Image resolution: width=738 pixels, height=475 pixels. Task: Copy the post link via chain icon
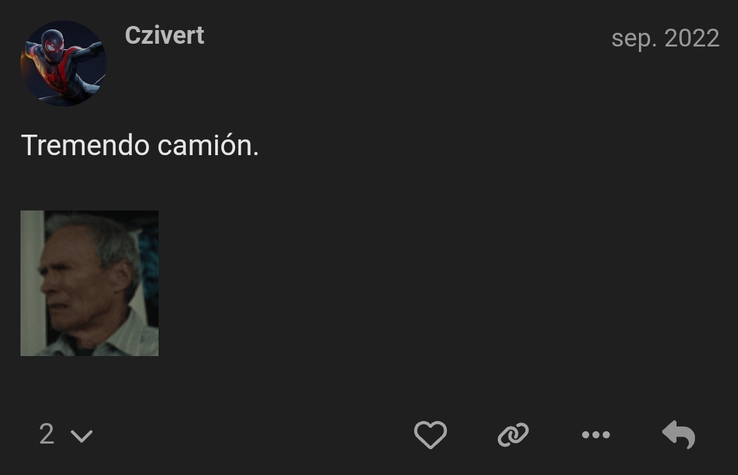tap(513, 435)
